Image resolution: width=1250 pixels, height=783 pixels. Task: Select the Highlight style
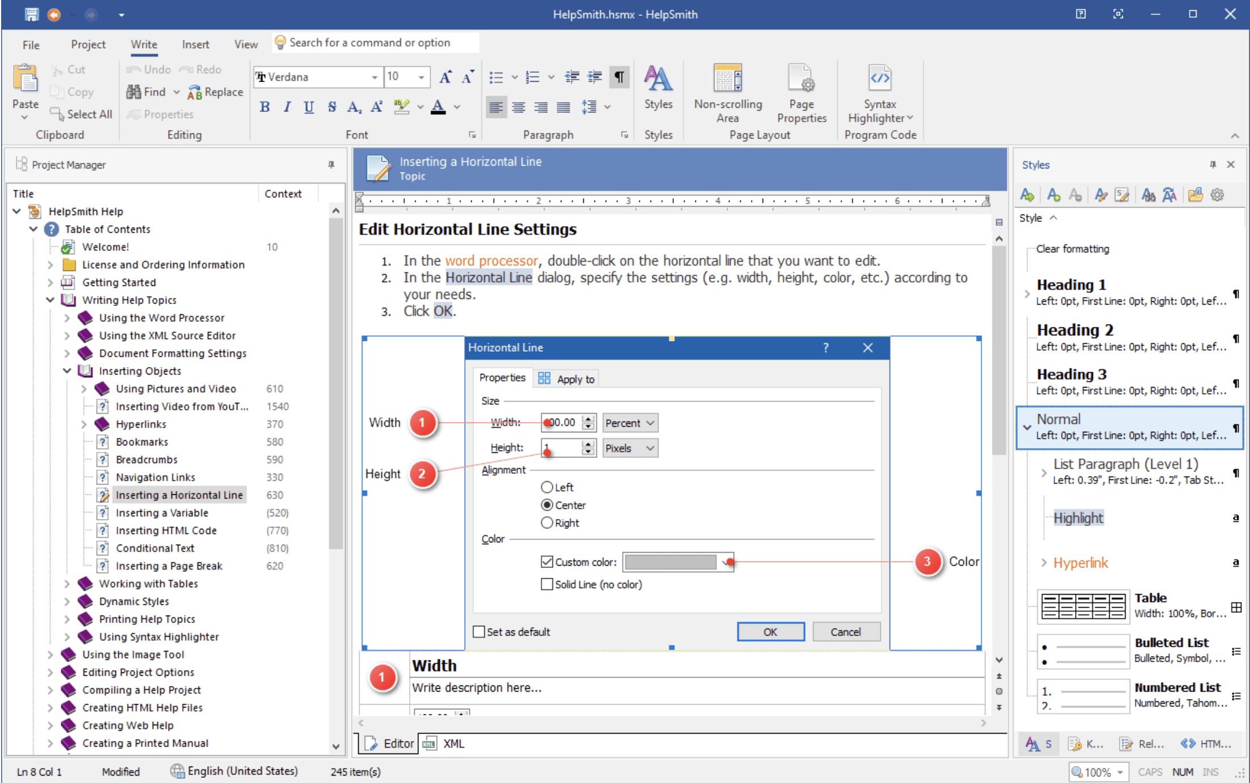click(1079, 517)
